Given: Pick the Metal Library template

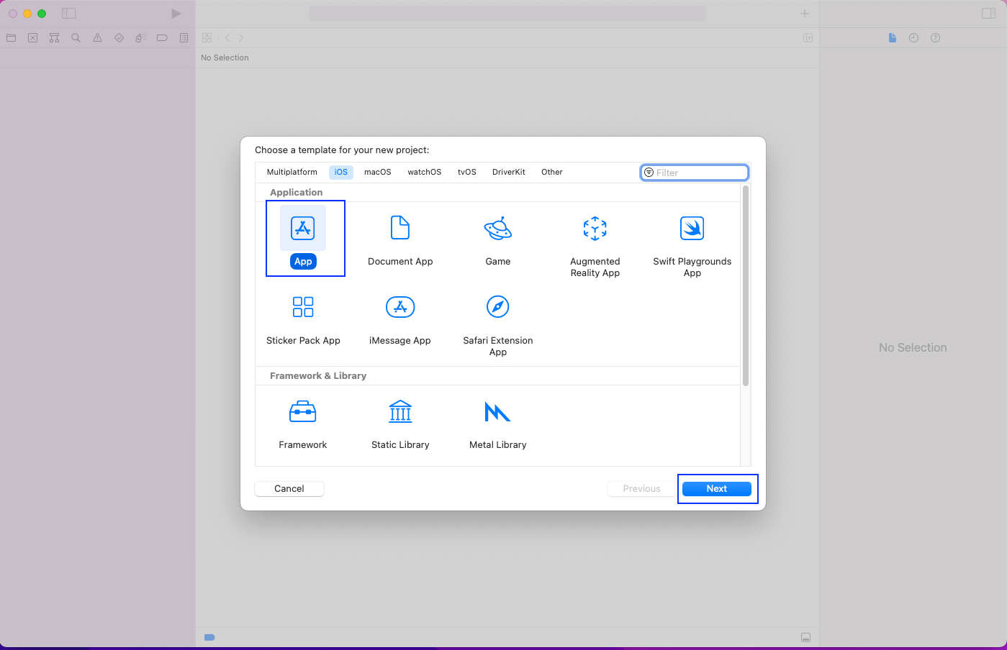Looking at the screenshot, I should click(497, 412).
